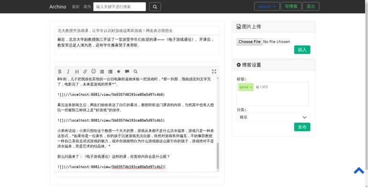Insert a quote with the speech bubble icon
This screenshot has width=368, height=188.
point(127,72)
